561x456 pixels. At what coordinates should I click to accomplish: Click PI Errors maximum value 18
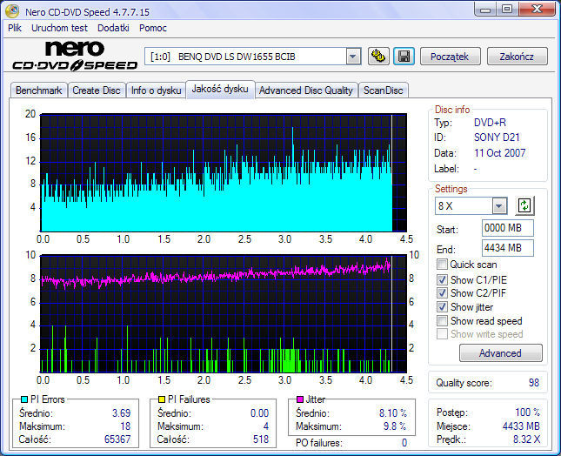pyautogui.click(x=125, y=426)
